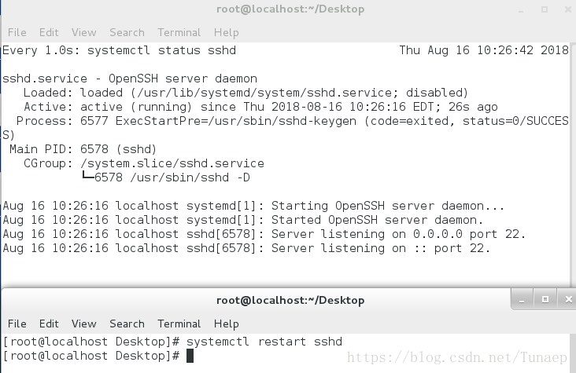Click the 'Loaded: loaded' status line
This screenshot has width=576, height=373.
click(x=246, y=93)
